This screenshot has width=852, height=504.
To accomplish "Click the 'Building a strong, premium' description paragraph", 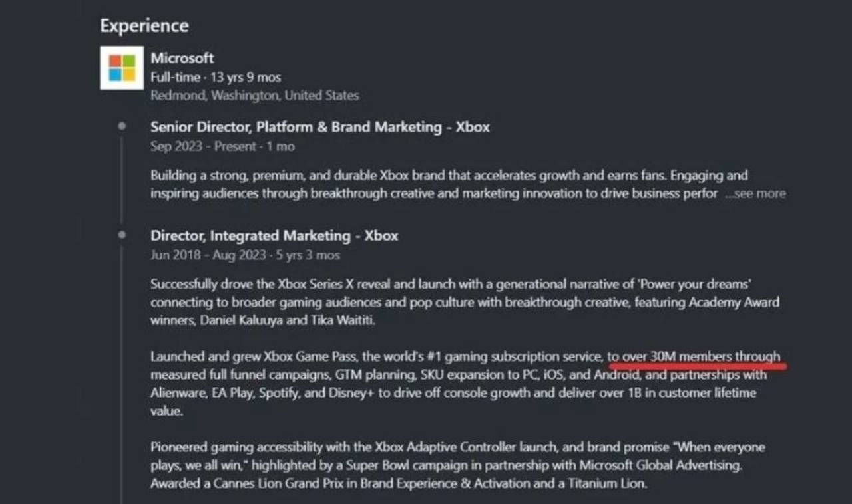I will (x=449, y=176).
